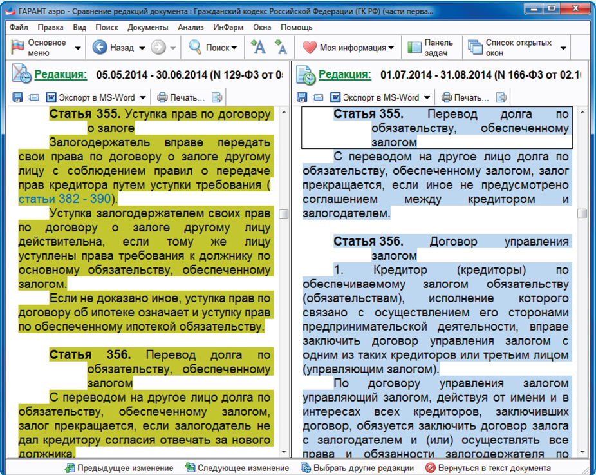Open the Документы menu
The image size is (596, 475).
[x=147, y=28]
